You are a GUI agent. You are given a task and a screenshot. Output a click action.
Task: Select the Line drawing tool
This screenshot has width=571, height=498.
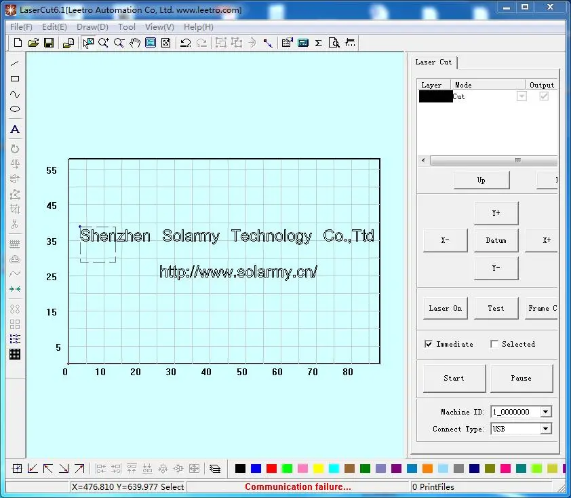(15, 63)
